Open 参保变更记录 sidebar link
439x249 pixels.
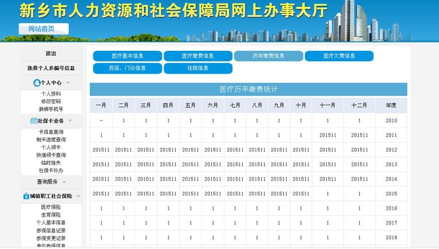pos(51,239)
